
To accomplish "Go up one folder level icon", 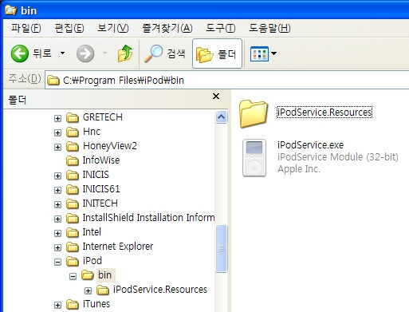I will click(125, 53).
